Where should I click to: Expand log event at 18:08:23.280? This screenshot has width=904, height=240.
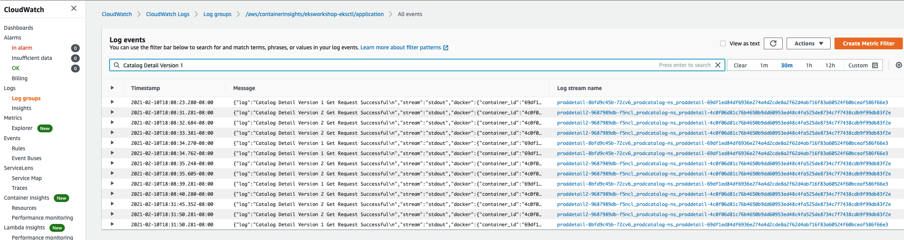pos(112,102)
